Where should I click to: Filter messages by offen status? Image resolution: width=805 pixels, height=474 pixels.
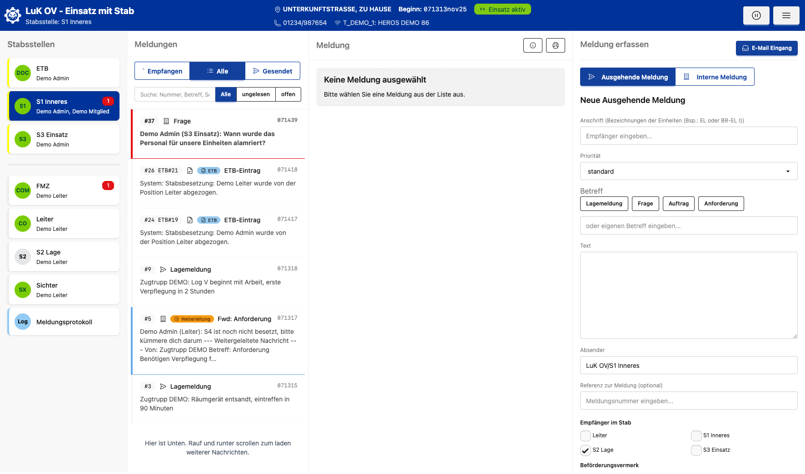(x=288, y=94)
